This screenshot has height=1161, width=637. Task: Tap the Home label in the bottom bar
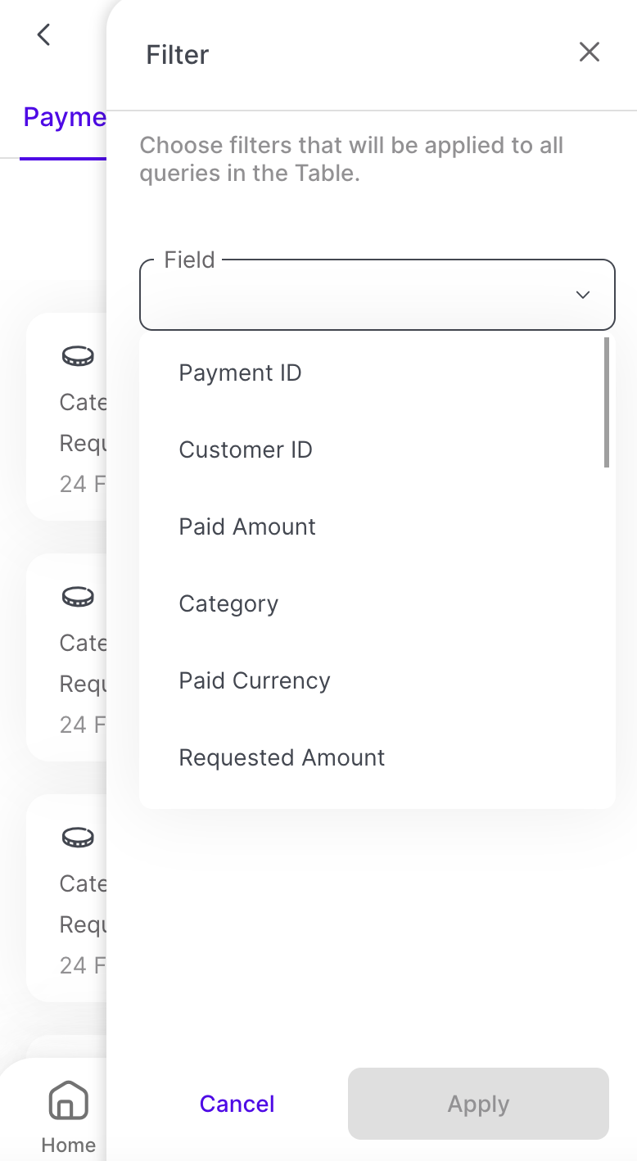[69, 1145]
